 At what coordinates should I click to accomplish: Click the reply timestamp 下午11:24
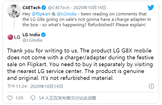click(x=17, y=86)
